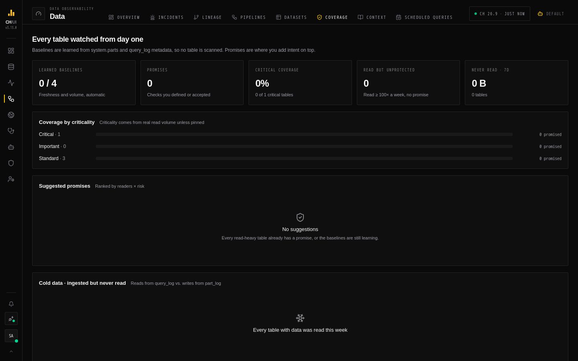Expand the sidebar chevron at bottom
Image resolution: width=578 pixels, height=361 pixels.
pos(11,351)
